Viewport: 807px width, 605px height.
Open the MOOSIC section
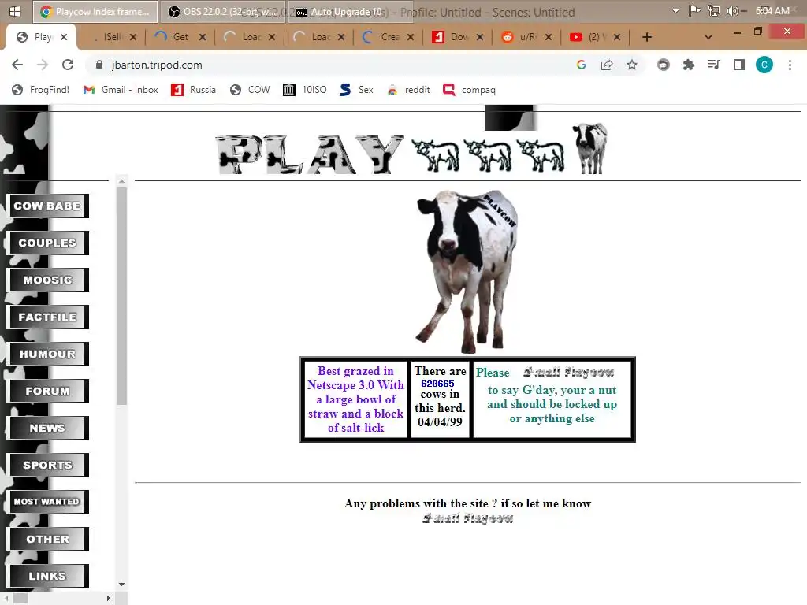pyautogui.click(x=47, y=280)
